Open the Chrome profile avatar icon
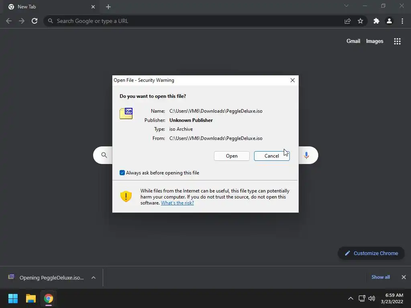The width and height of the screenshot is (411, 308). [x=389, y=21]
